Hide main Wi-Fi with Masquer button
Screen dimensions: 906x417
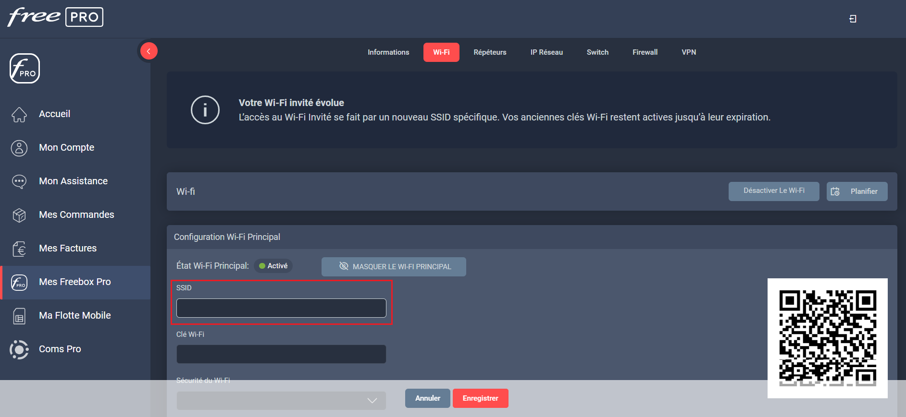pyautogui.click(x=394, y=266)
